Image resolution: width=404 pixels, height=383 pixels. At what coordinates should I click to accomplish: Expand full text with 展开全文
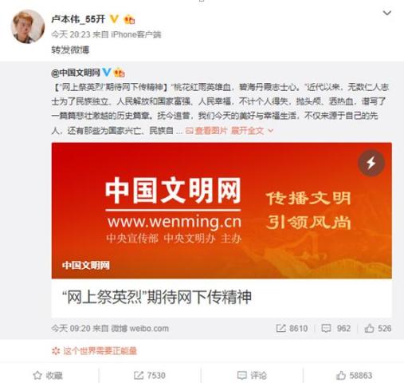tap(252, 131)
